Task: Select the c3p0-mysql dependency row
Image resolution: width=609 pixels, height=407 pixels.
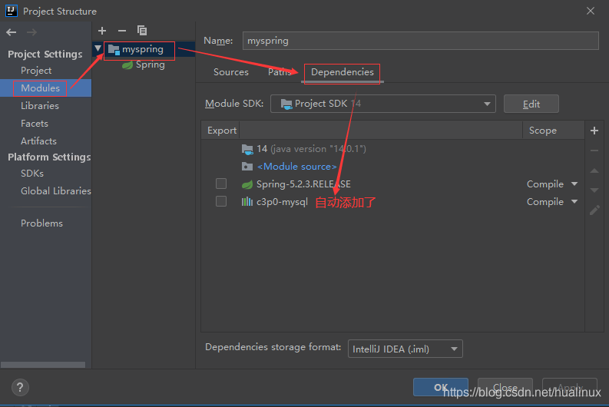Action: (x=392, y=202)
